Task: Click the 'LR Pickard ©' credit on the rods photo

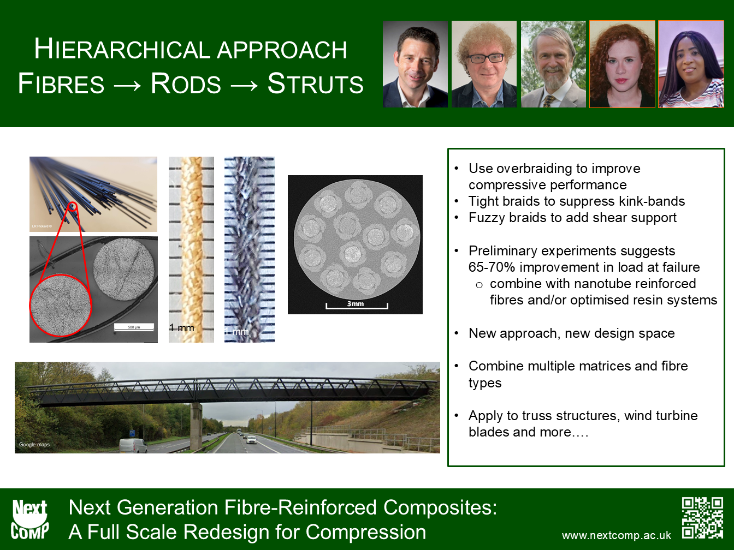Action: (x=42, y=226)
